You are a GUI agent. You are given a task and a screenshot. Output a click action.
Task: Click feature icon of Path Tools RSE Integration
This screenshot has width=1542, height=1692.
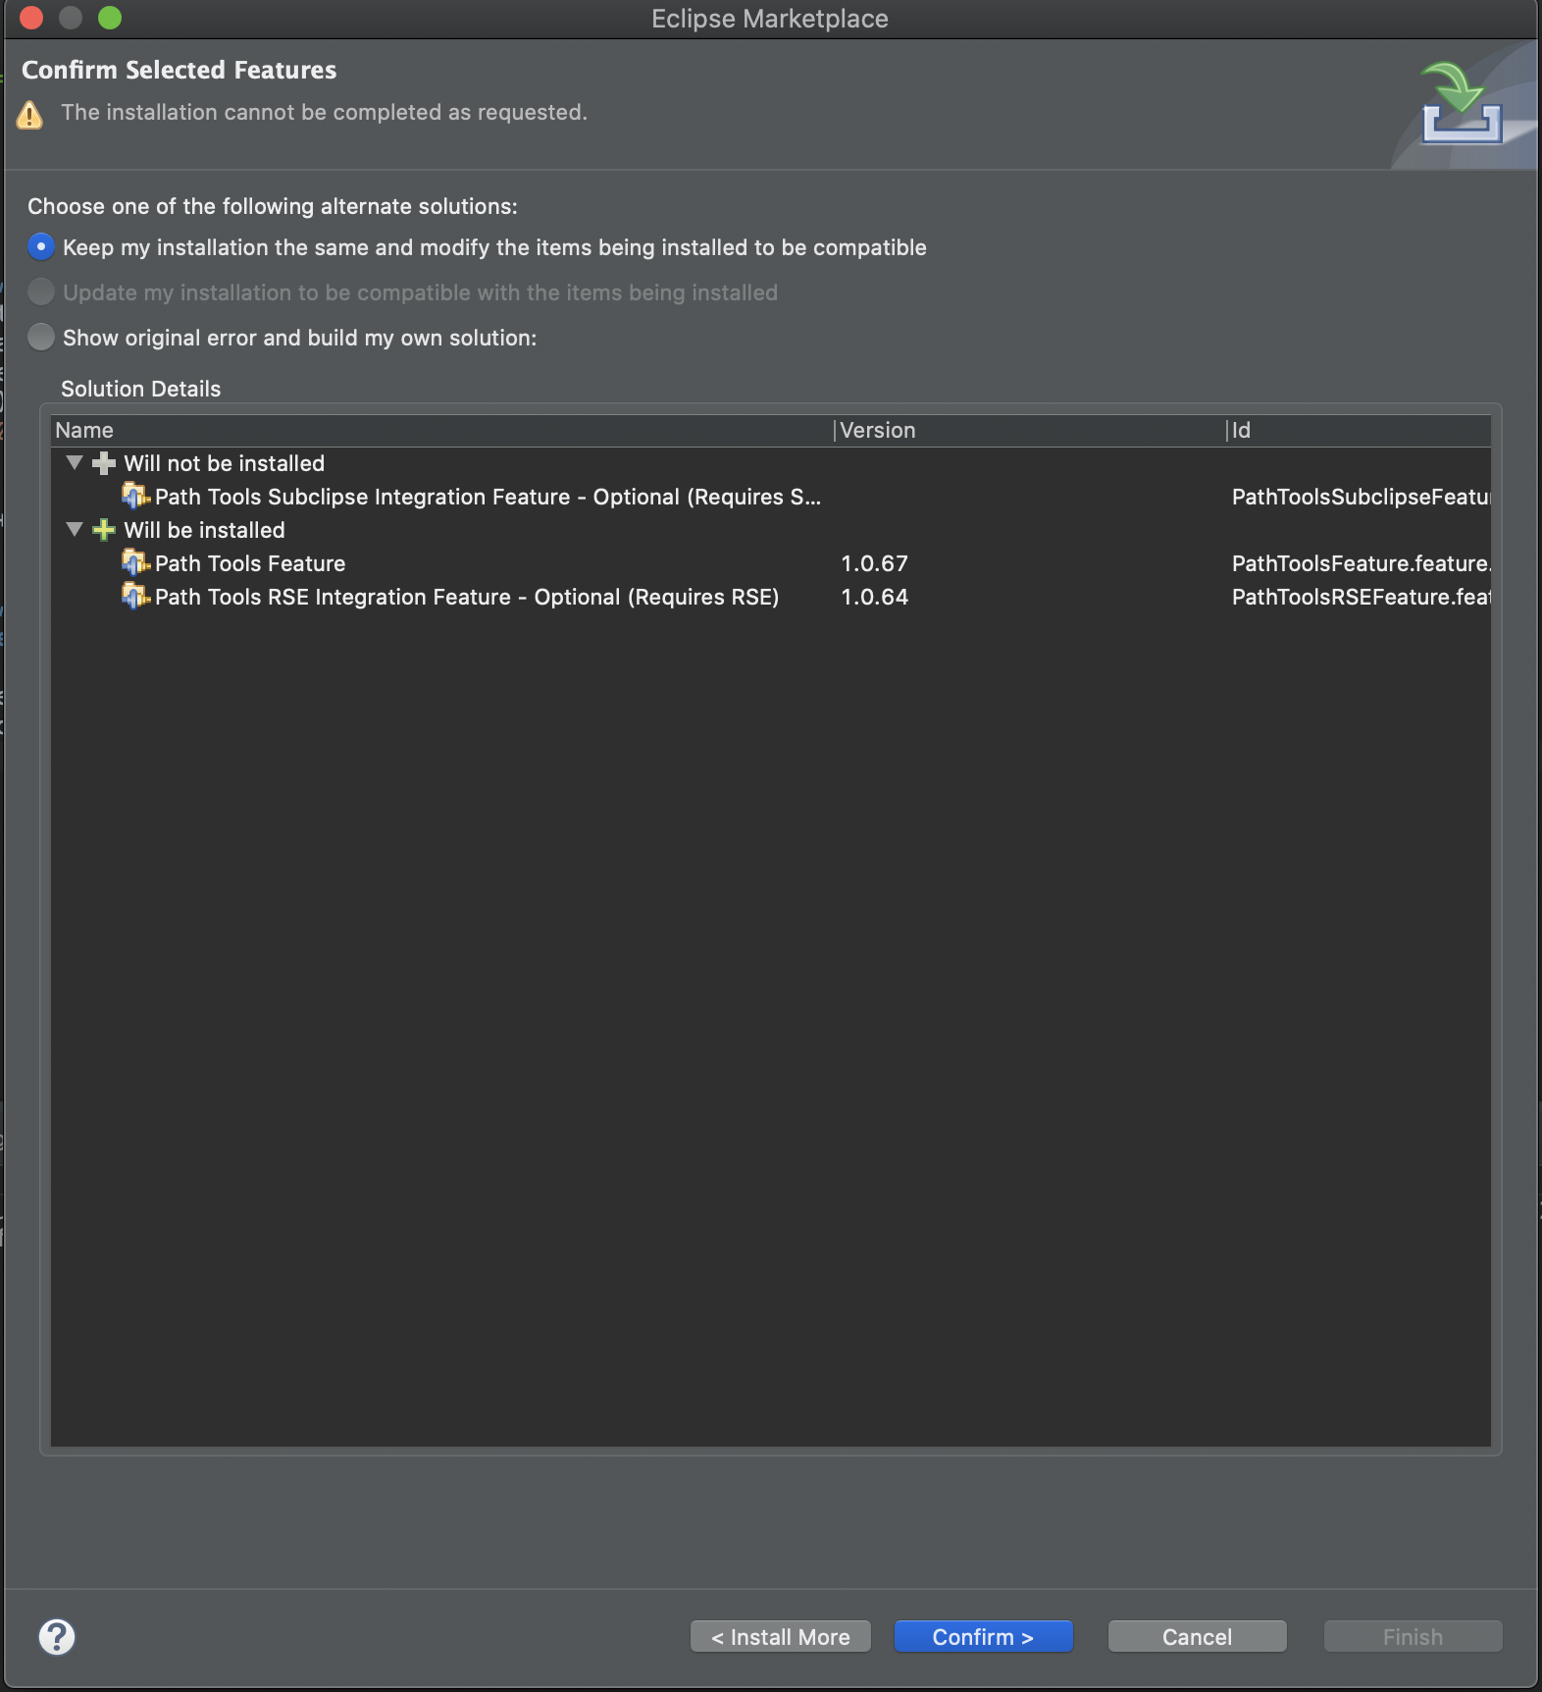(135, 597)
